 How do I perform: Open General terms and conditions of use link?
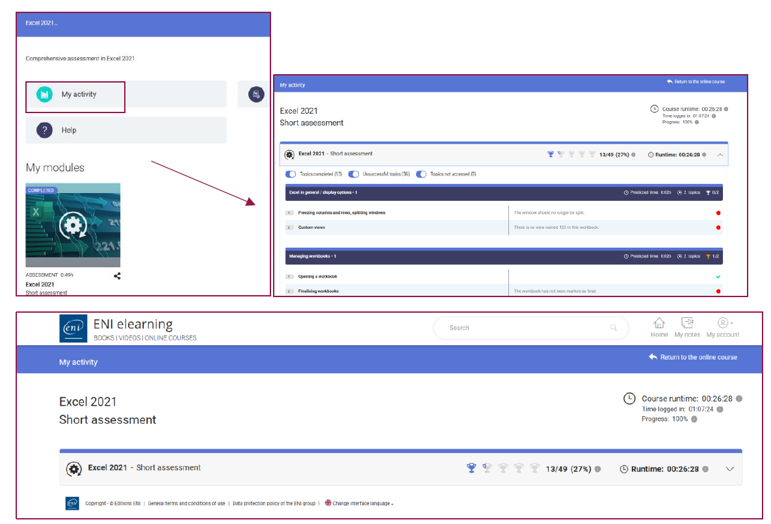[x=187, y=503]
